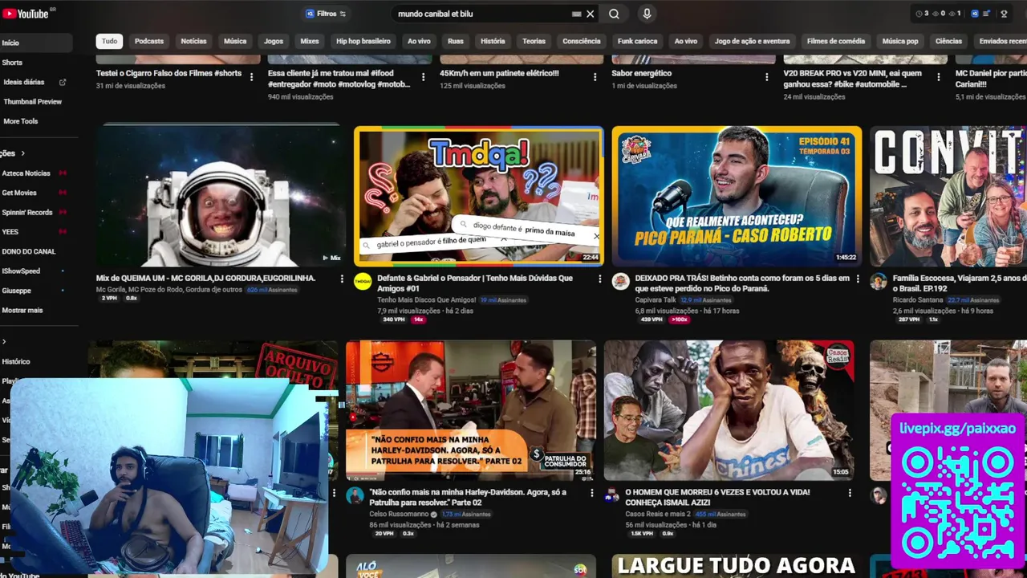Click the clock counter showing 3
The image size is (1027, 578).
point(923,14)
